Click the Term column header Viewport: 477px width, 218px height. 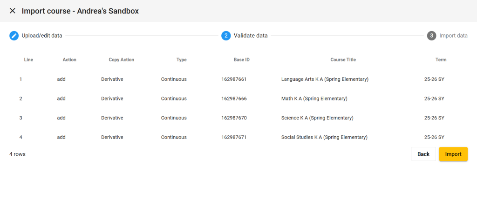pos(441,59)
